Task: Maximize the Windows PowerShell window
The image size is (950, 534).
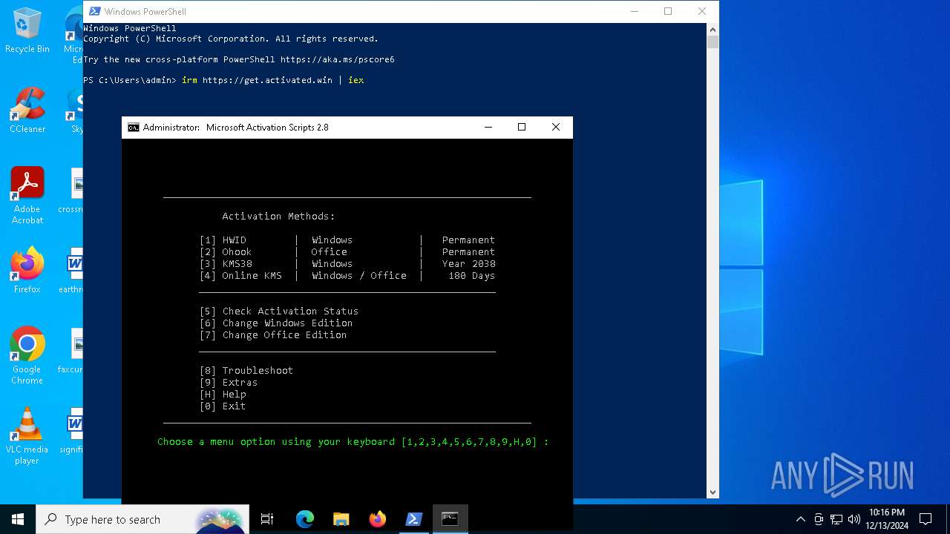Action: tap(668, 11)
